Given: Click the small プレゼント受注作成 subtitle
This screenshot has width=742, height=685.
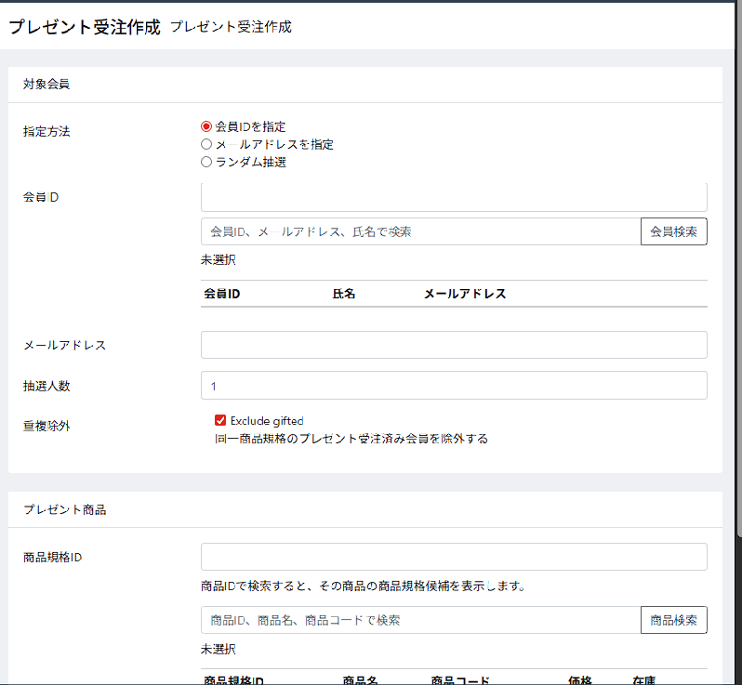Looking at the screenshot, I should pyautogui.click(x=231, y=27).
